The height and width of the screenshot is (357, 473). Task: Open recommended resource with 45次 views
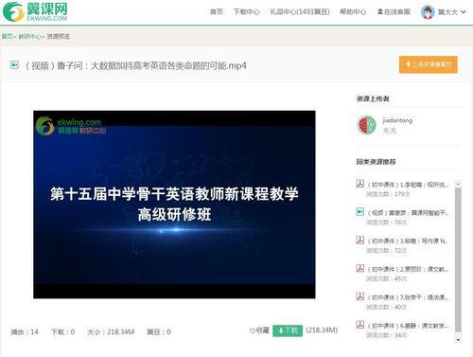(x=408, y=269)
